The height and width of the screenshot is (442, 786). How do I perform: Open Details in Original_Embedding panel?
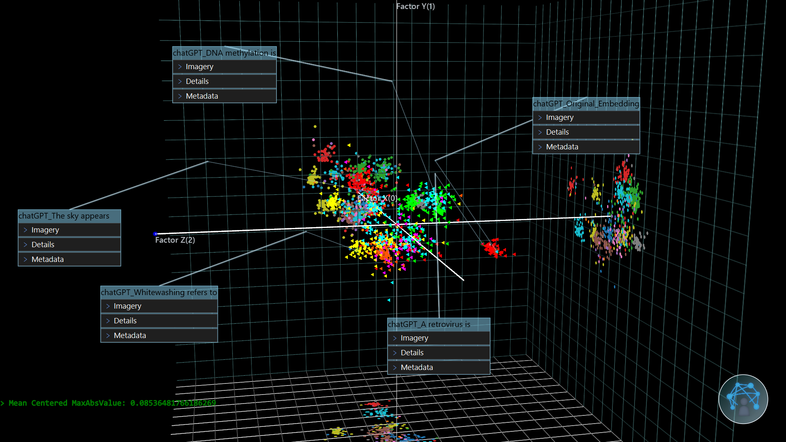point(557,132)
